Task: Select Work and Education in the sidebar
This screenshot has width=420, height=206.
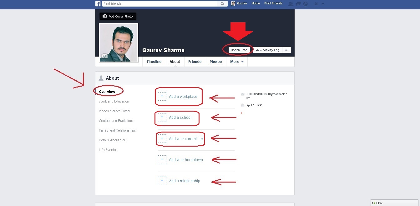Action: click(114, 101)
